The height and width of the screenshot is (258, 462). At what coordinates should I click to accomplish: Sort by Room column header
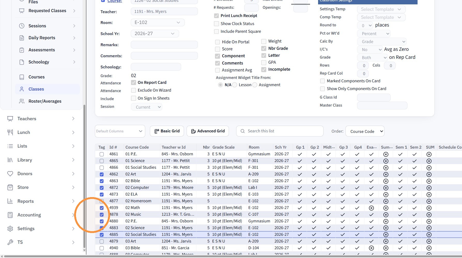(x=260, y=147)
